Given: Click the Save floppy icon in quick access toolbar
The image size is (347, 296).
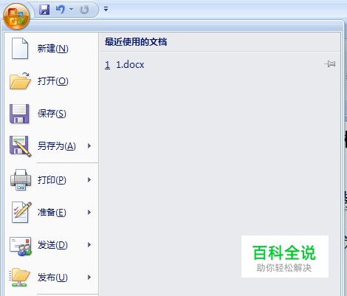Looking at the screenshot, I should point(44,10).
